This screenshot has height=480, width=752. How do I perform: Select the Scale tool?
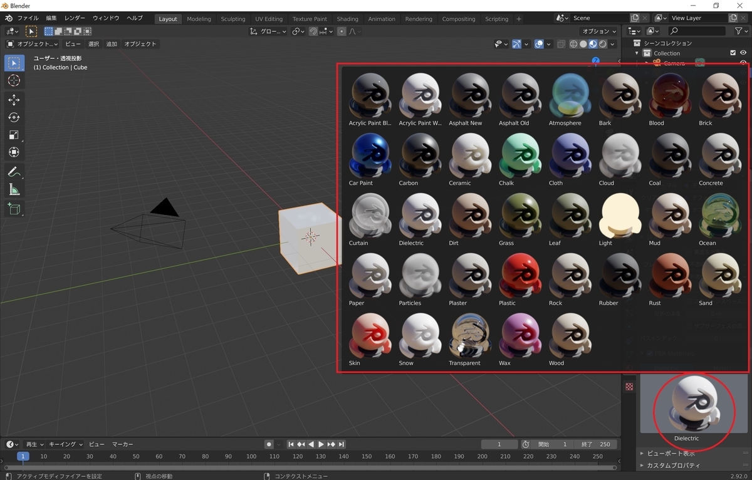click(x=14, y=135)
